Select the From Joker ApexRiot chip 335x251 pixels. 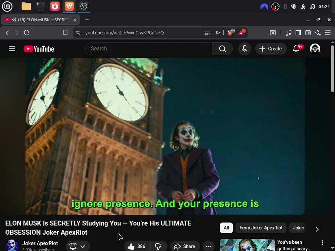click(261, 228)
